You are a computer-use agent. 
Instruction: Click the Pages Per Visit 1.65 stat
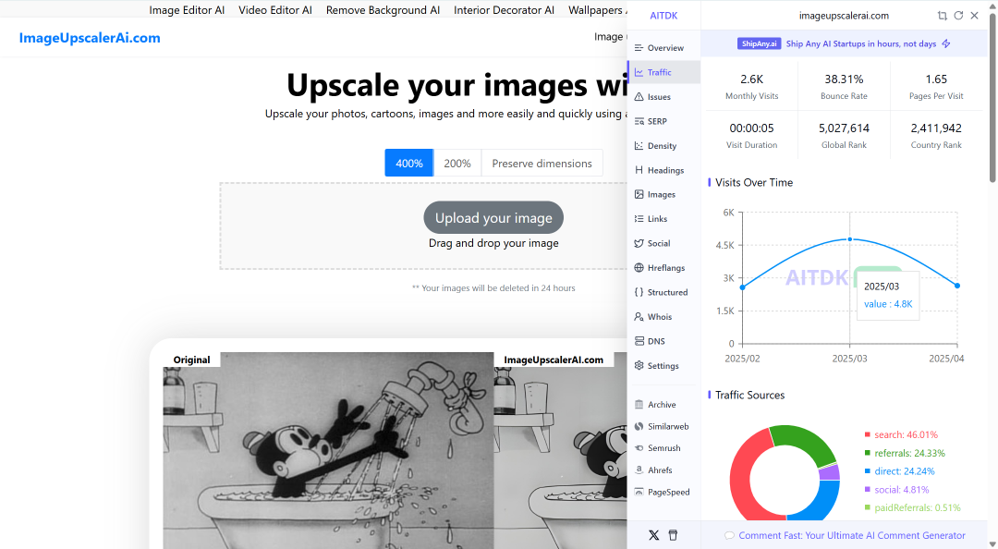click(935, 87)
